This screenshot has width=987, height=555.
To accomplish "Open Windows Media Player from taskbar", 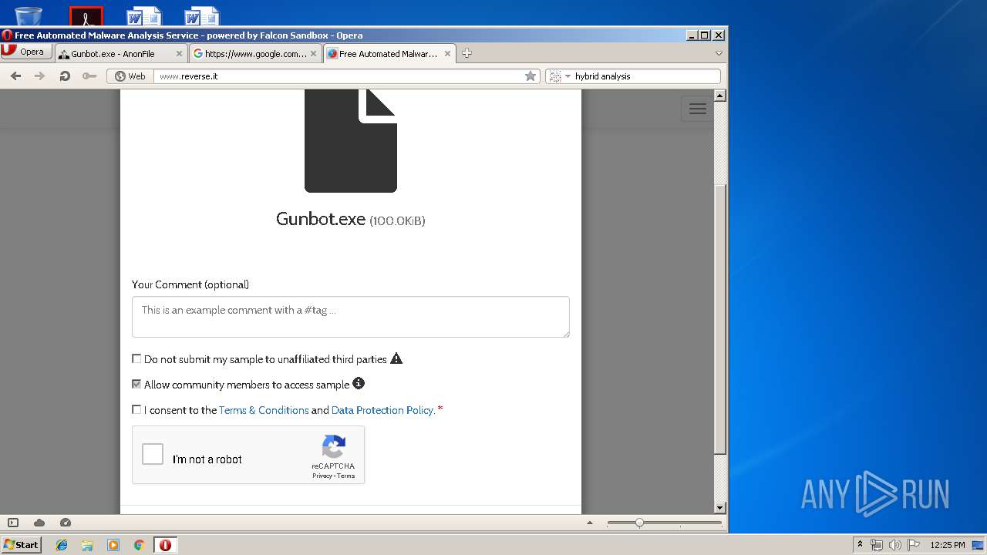I will click(113, 545).
